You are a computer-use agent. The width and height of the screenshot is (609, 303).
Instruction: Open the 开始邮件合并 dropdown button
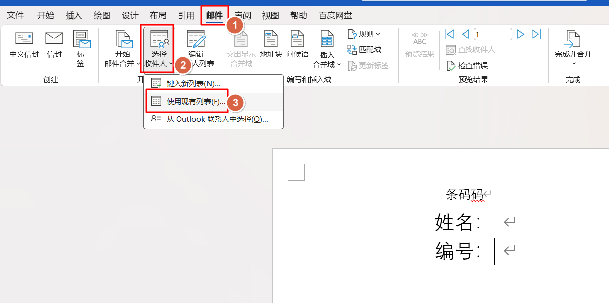tap(122, 49)
